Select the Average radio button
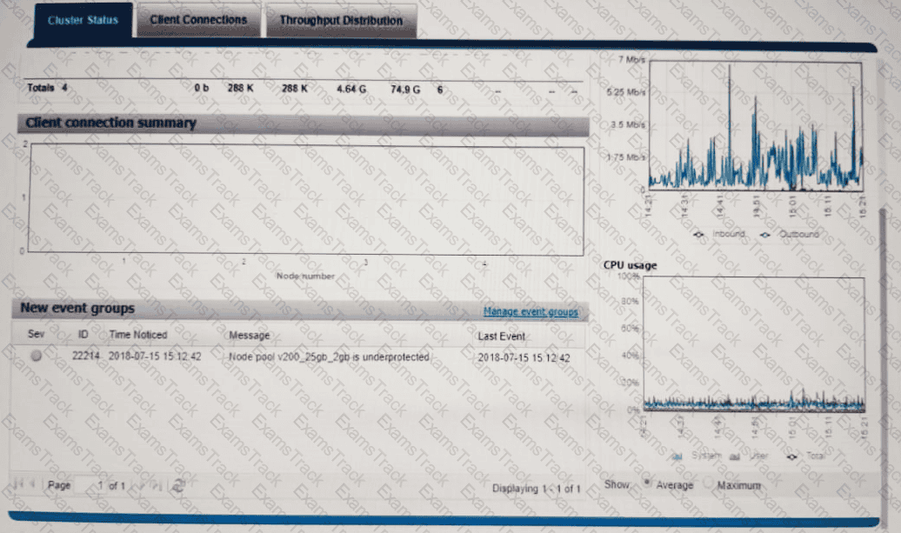The width and height of the screenshot is (901, 533). (x=647, y=484)
